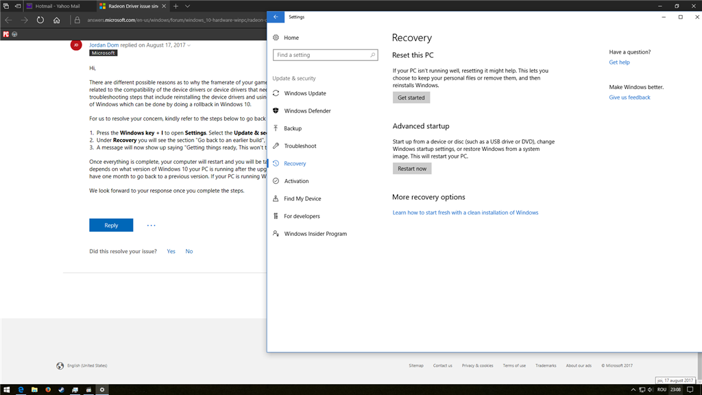The width and height of the screenshot is (702, 395).
Task: Expand the reply date dropdown arrow
Action: click(189, 45)
